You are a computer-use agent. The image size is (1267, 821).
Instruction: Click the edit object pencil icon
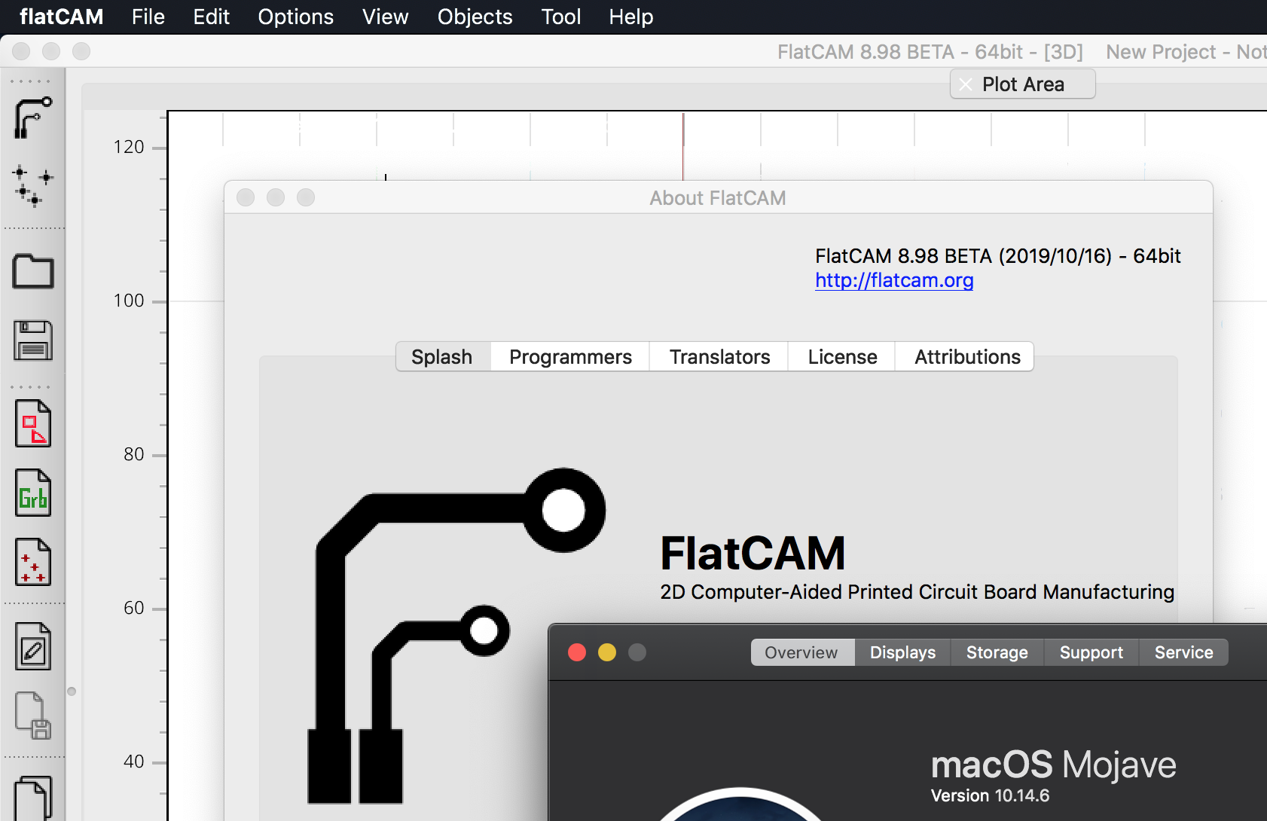click(x=33, y=646)
